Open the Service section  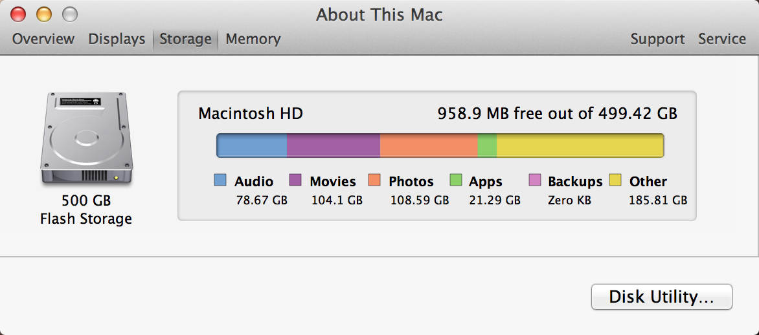(x=721, y=39)
